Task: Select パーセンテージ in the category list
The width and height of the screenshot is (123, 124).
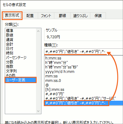Action: 16,58
